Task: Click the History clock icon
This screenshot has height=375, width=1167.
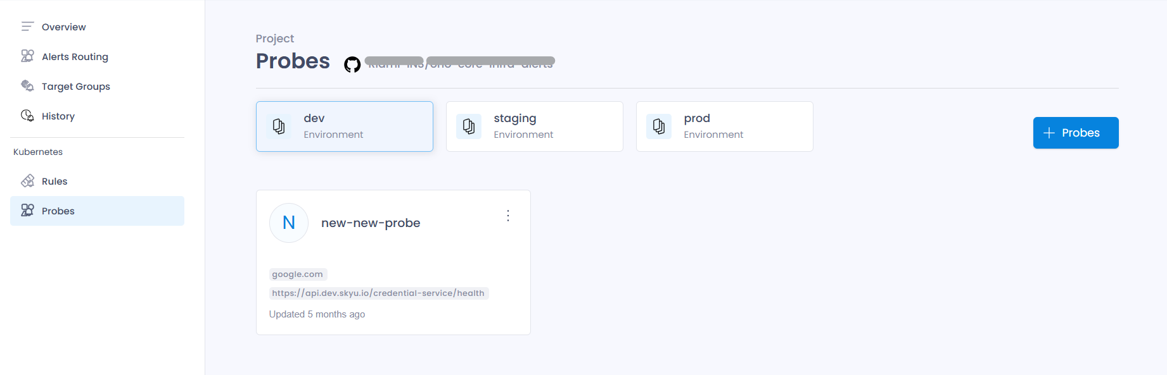Action: coord(27,116)
